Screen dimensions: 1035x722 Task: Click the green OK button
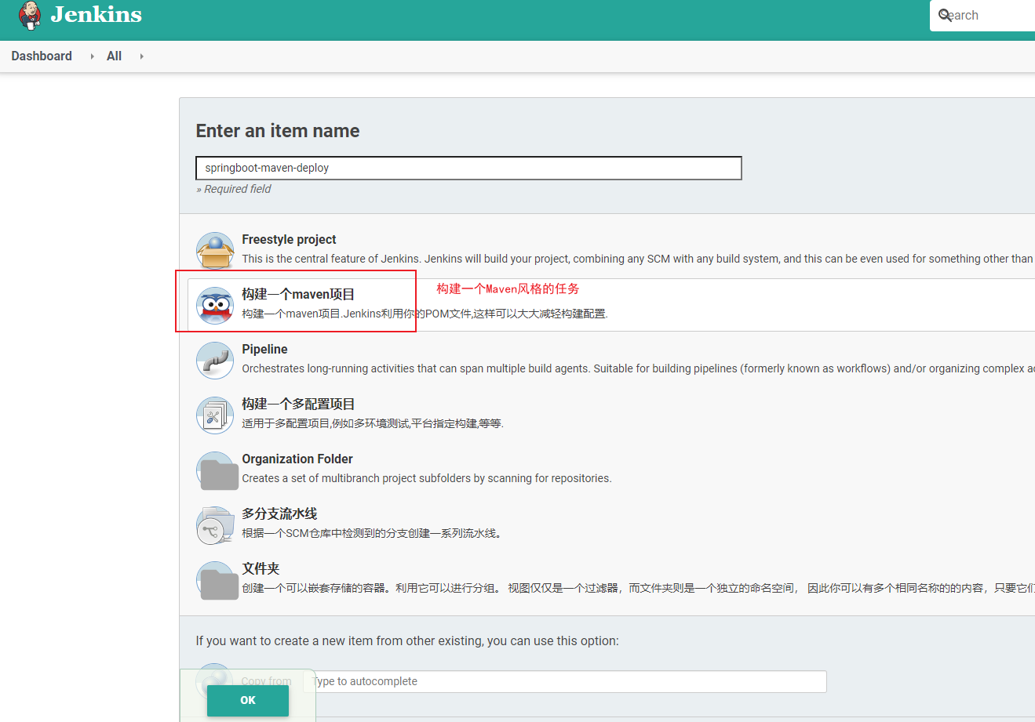click(x=248, y=700)
